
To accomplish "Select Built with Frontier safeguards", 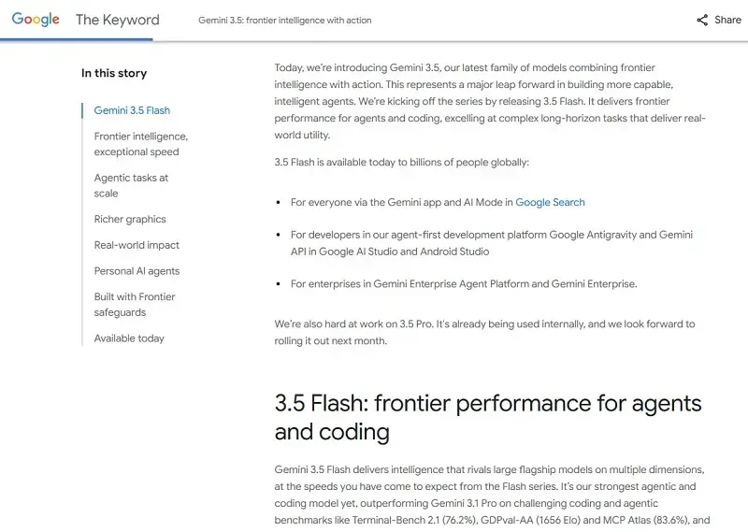I will 135,305.
